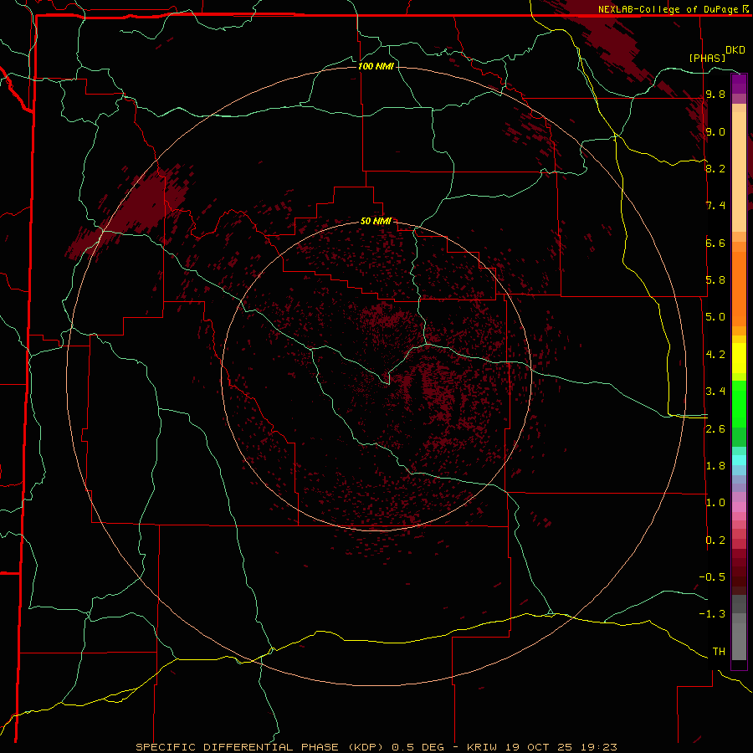753x753 pixels.
Task: Click the TH label on color scale
Action: coord(719,652)
